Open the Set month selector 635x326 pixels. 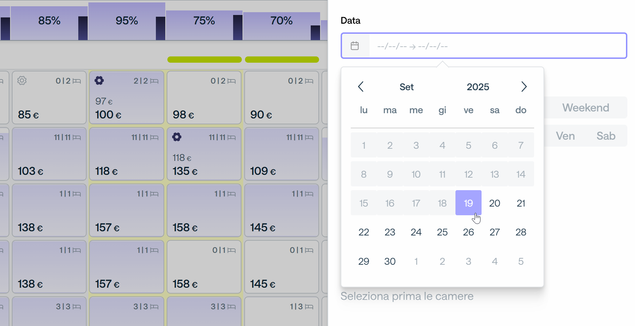(x=406, y=87)
